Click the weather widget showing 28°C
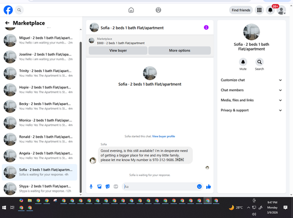Viewport: 293px width, 218px height. pos(236,207)
